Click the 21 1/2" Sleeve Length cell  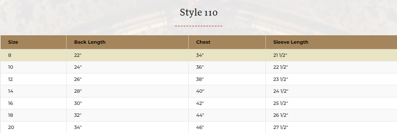[x=280, y=55]
